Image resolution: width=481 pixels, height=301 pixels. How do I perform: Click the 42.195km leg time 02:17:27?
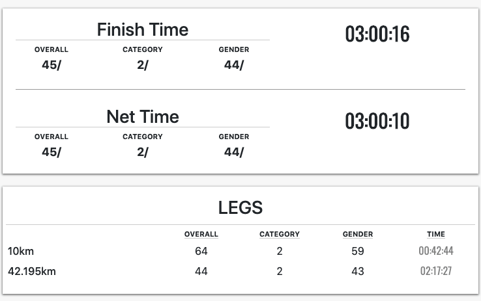[436, 271]
